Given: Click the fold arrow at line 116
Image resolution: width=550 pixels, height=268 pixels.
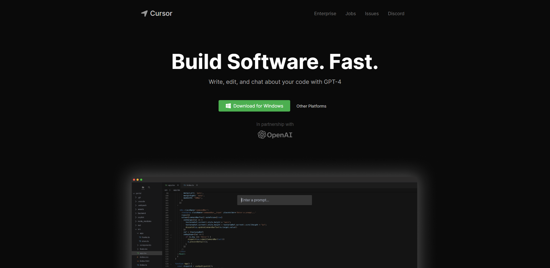Looking at the screenshot, I should coord(171,235).
